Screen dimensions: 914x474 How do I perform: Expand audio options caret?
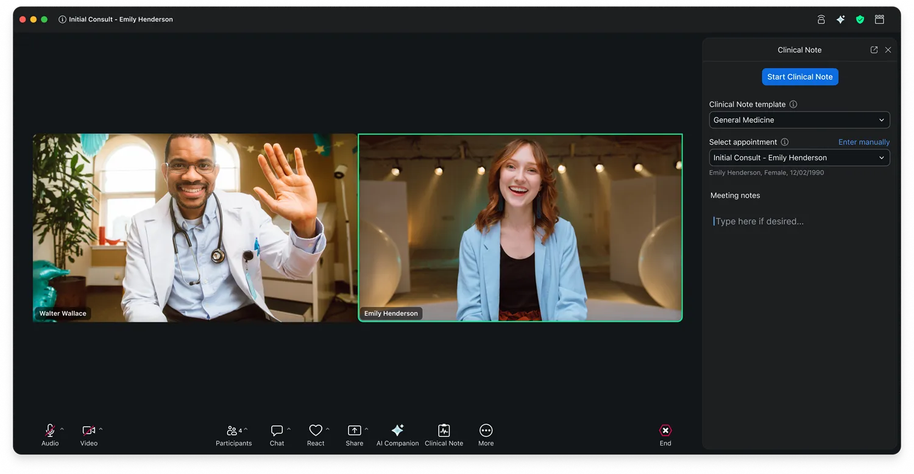coord(62,429)
